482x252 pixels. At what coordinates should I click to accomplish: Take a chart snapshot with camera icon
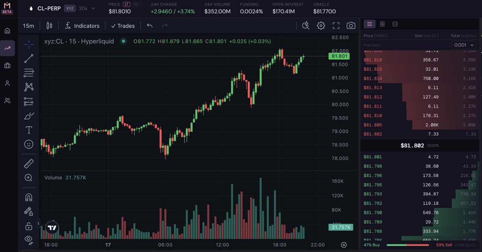click(351, 26)
